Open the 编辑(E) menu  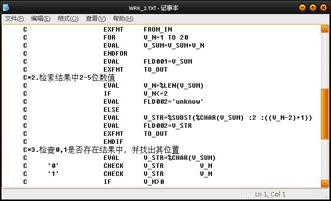coord(41,19)
